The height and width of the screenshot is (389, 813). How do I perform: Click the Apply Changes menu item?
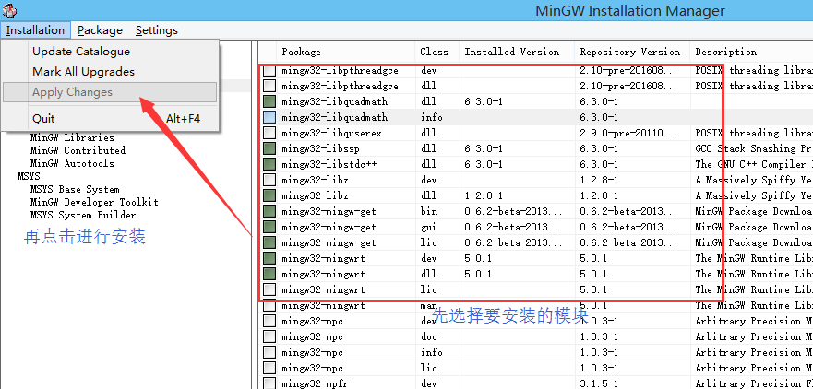click(x=110, y=92)
